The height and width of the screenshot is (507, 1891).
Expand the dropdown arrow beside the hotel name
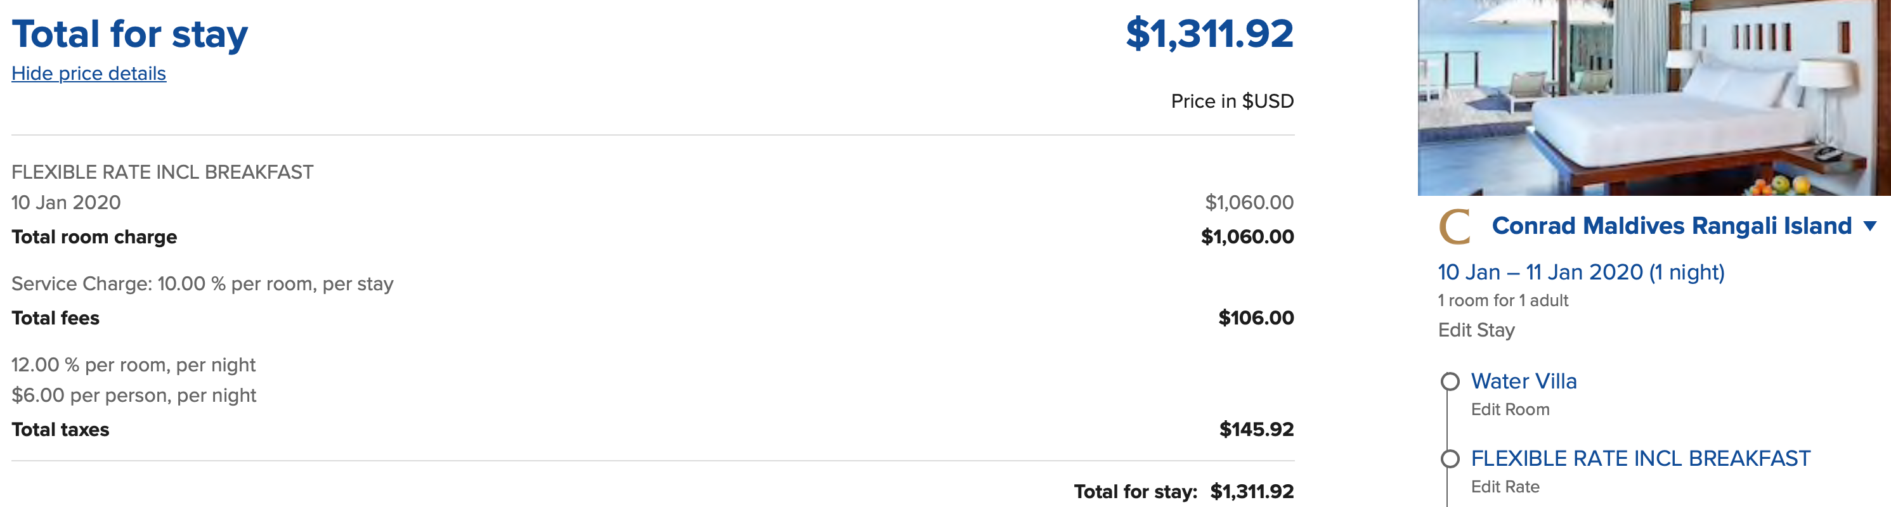coord(1869,226)
